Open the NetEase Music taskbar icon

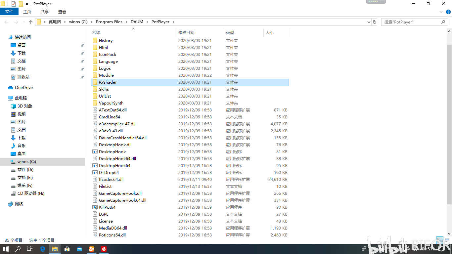[104, 249]
